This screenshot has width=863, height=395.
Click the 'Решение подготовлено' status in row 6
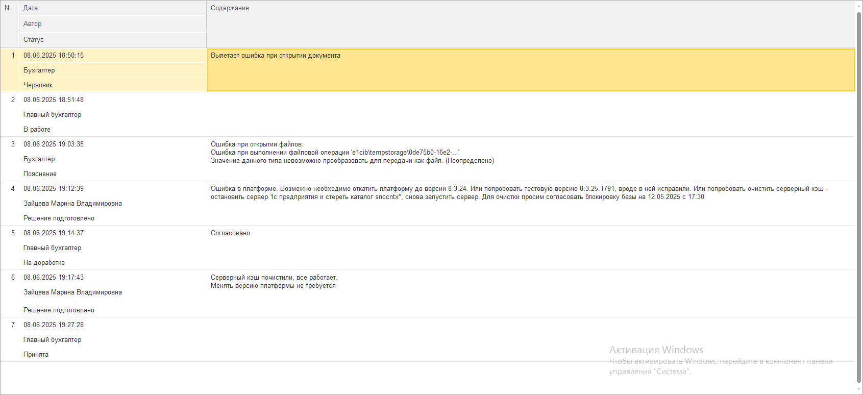(59, 310)
